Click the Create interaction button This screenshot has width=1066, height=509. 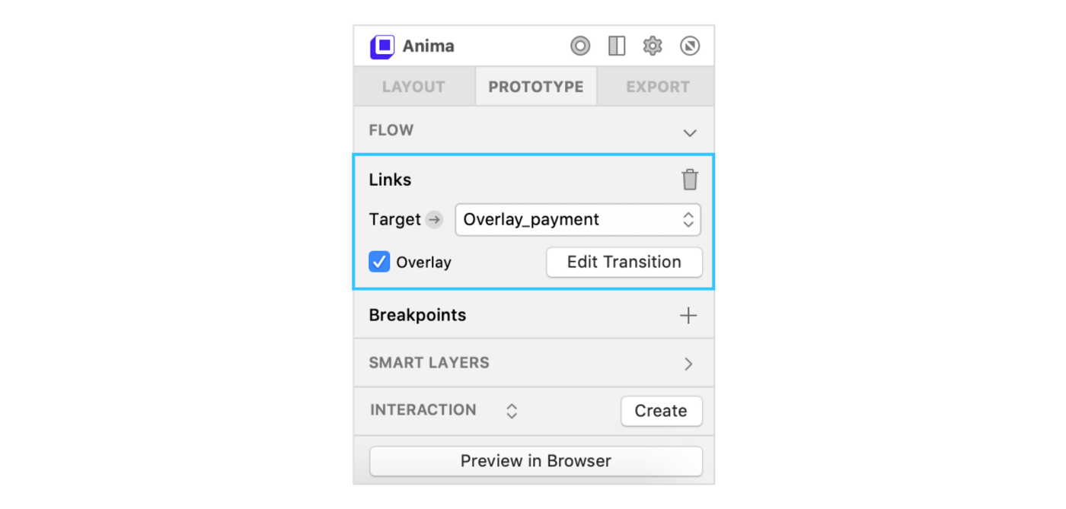point(661,411)
